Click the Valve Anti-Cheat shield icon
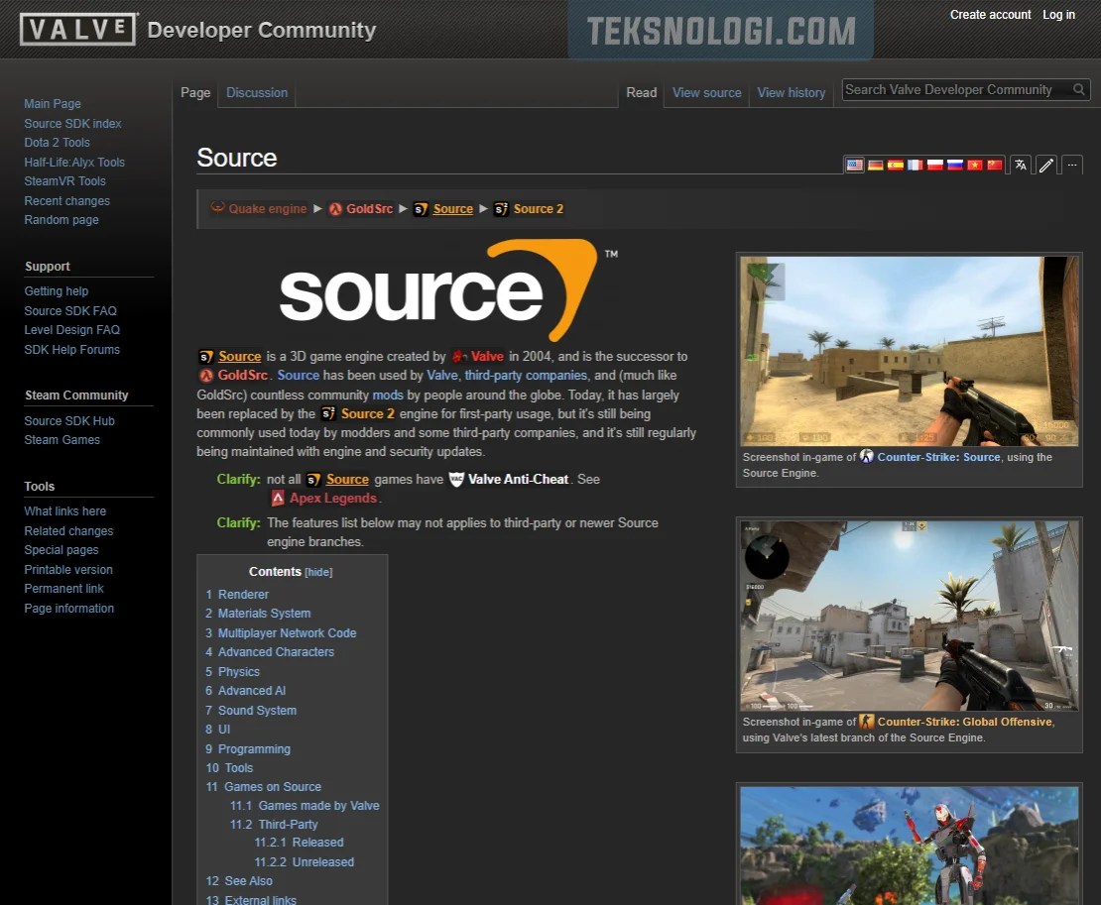Image resolution: width=1101 pixels, height=905 pixels. click(x=456, y=479)
